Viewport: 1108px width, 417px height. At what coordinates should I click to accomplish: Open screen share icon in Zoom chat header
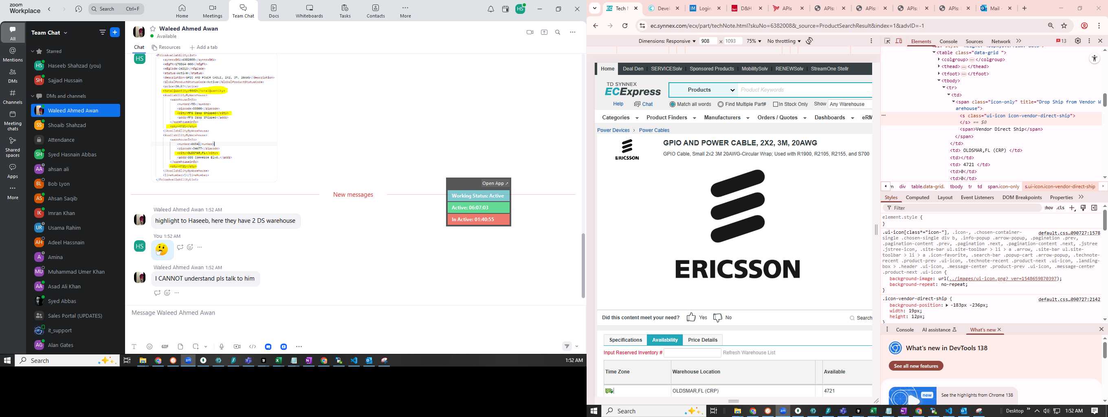tap(544, 32)
